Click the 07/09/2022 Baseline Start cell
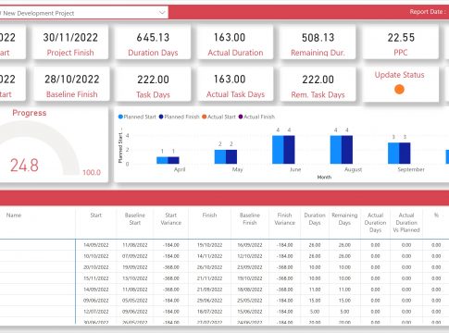The height and width of the screenshot is (333, 449). 135,256
